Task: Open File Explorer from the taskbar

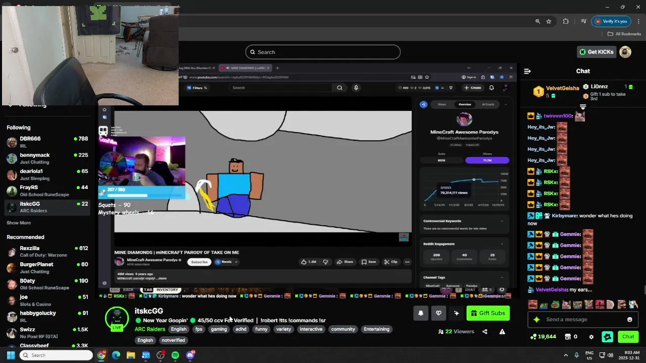Action: 131,355
